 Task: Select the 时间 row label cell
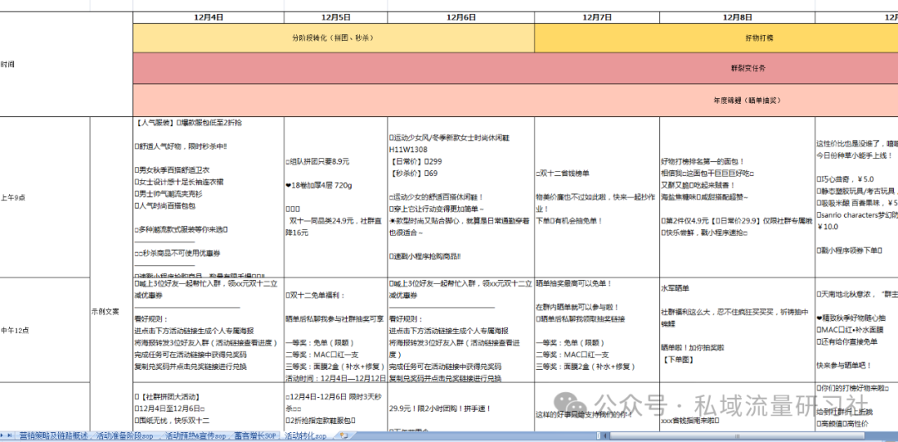point(67,64)
